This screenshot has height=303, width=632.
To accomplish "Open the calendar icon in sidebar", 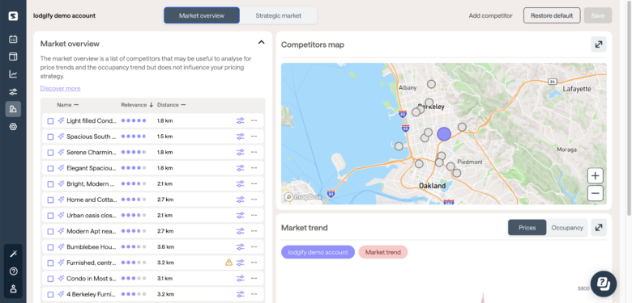I will (x=13, y=39).
